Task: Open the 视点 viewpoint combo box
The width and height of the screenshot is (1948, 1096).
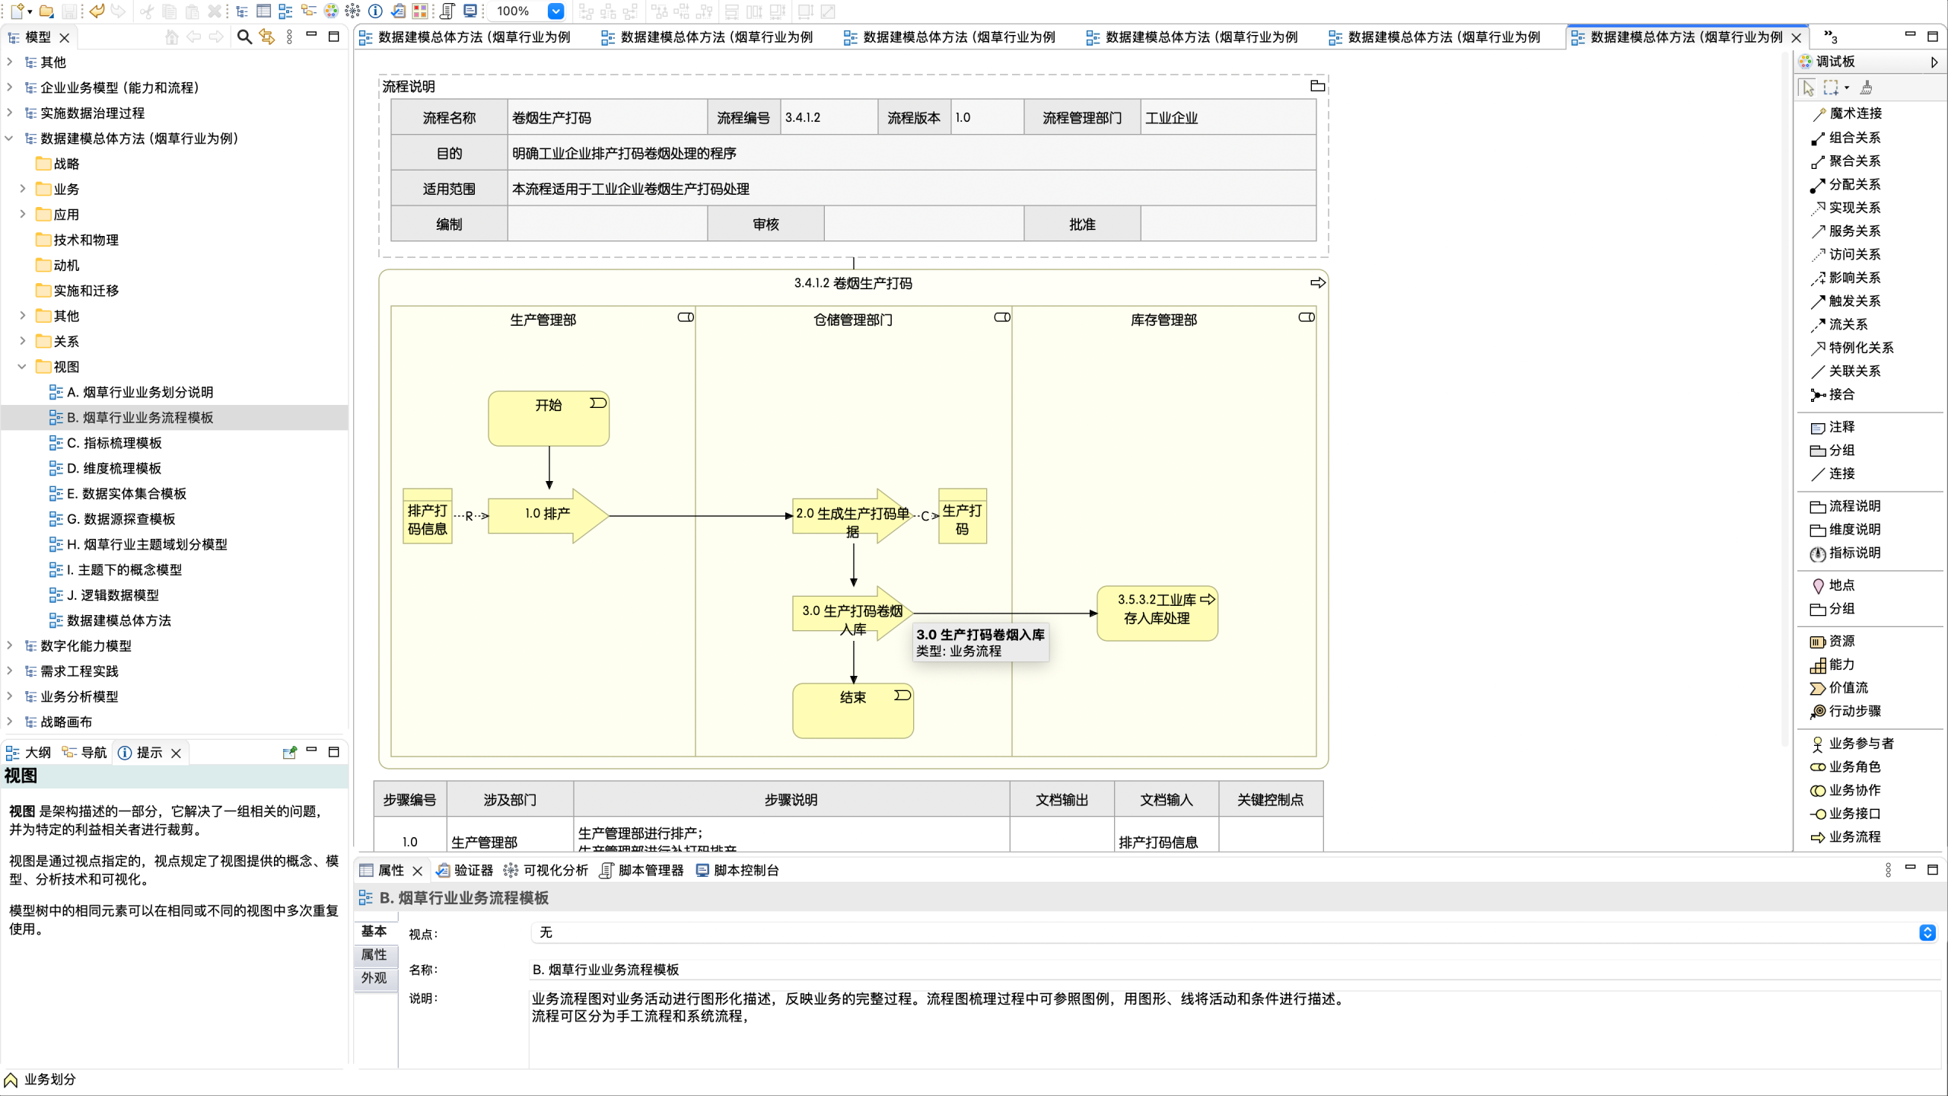Action: [1234, 932]
